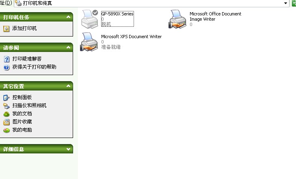This screenshot has width=296, height=179.
Task: Click the 详细信息 header title
Action: pyautogui.click(x=13, y=149)
